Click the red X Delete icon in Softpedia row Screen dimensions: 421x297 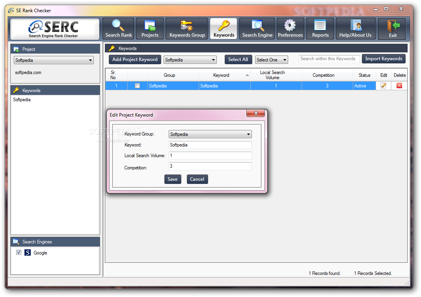399,85
